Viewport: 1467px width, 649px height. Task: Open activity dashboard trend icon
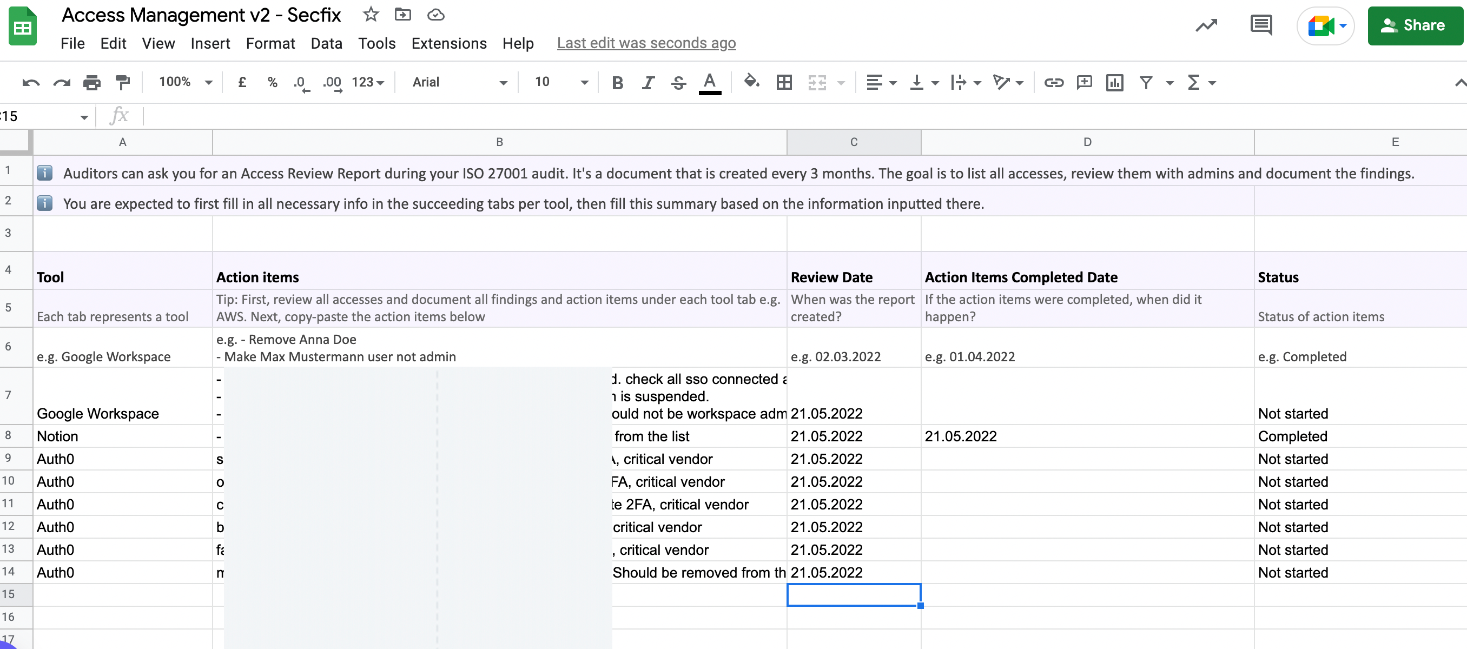pyautogui.click(x=1206, y=25)
